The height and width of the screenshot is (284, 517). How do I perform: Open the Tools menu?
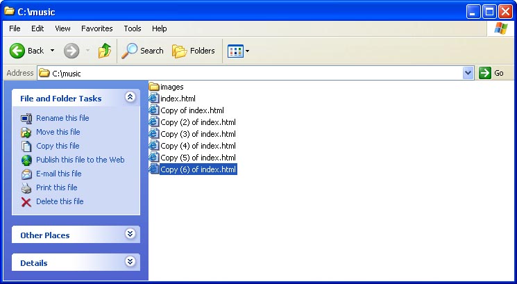(133, 28)
